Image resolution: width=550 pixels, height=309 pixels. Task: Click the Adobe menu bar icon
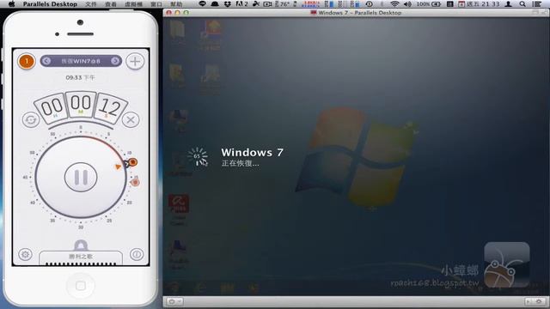tap(241, 3)
